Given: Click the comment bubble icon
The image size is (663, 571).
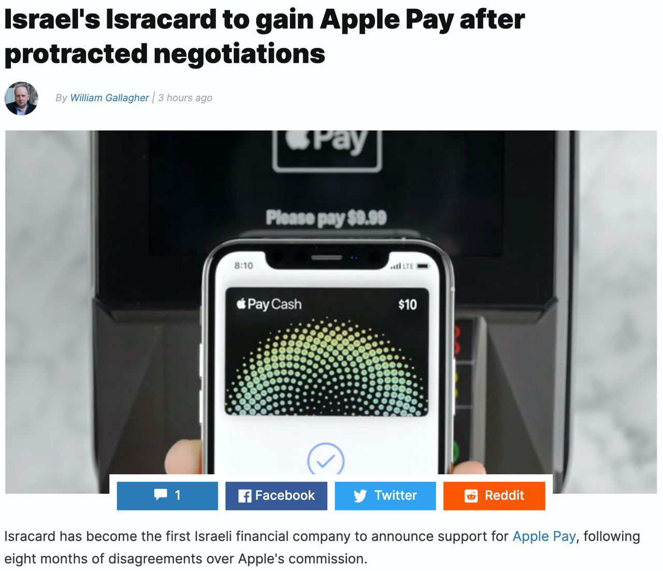Looking at the screenshot, I should pyautogui.click(x=161, y=495).
